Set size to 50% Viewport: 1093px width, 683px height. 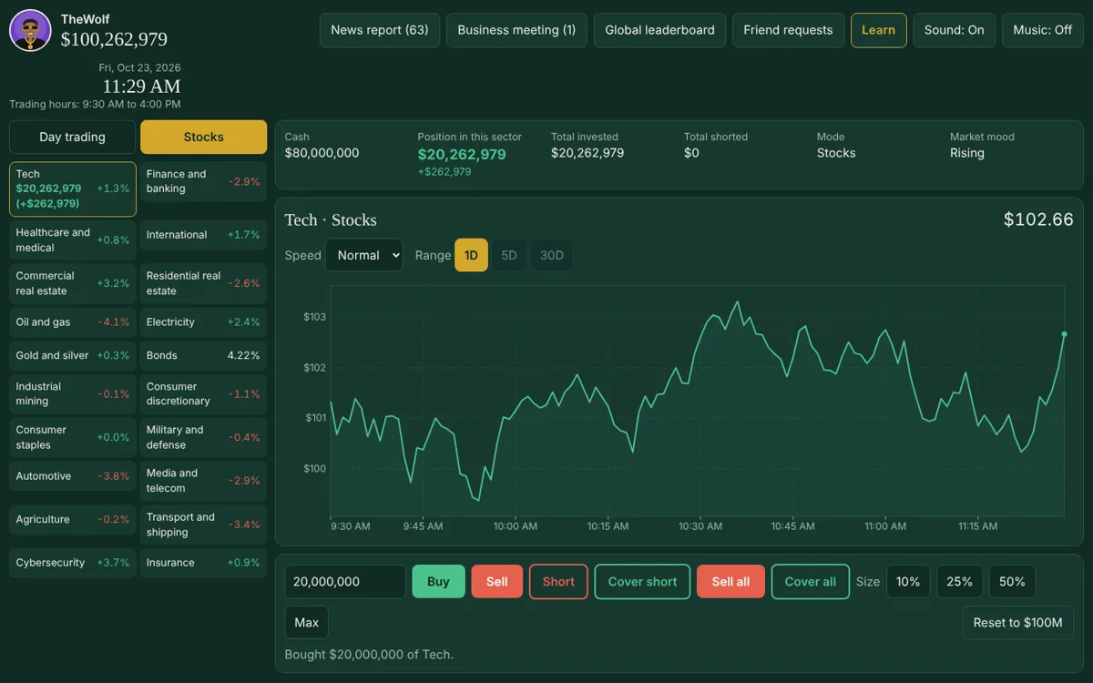[1012, 582]
